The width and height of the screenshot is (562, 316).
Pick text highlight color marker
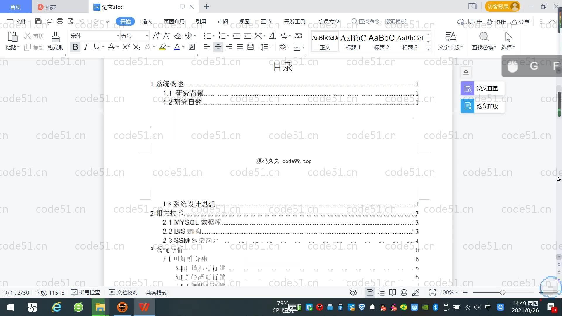tap(162, 47)
